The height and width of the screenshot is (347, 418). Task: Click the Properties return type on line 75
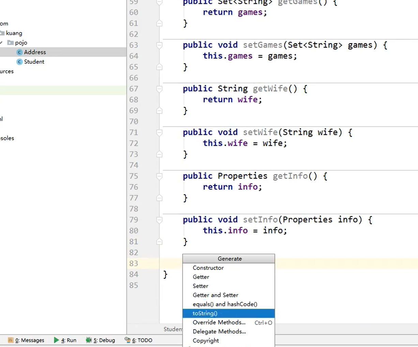(x=242, y=176)
